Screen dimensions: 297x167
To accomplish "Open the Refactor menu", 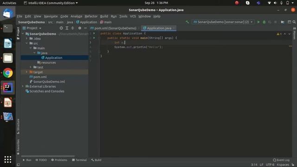I will [91, 16].
